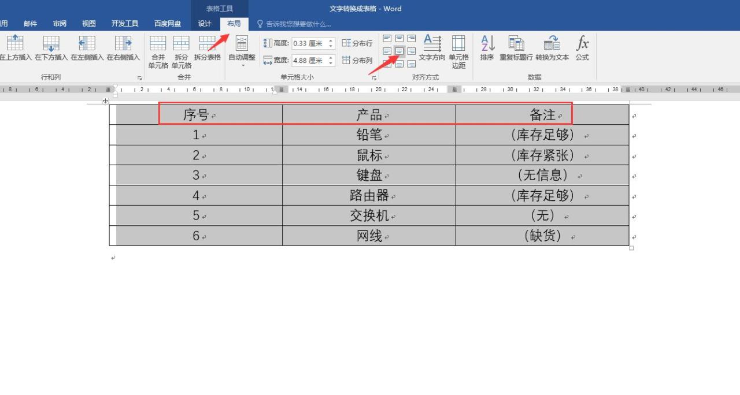
Task: Insert a formula (公式)
Action: point(582,48)
